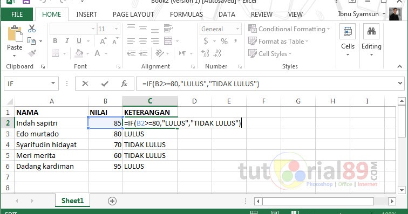This screenshot has height=214, width=408.
Task: Click the Wrap Text icon
Action: coord(168,29)
